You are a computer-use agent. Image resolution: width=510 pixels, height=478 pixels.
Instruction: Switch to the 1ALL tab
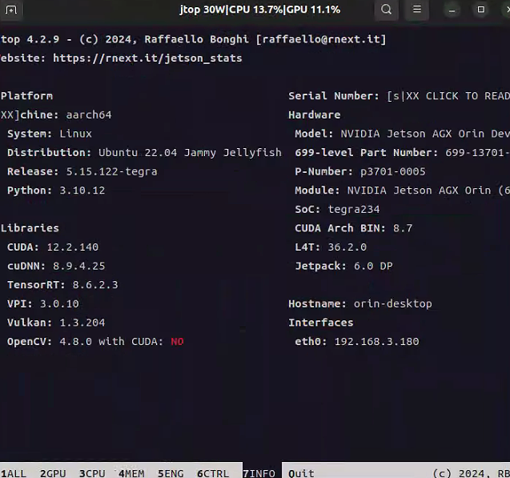pyautogui.click(x=14, y=473)
